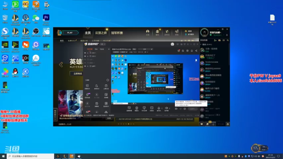Open the 2021年12月16日 update news entry
This screenshot has width=283, height=159.
155,119
